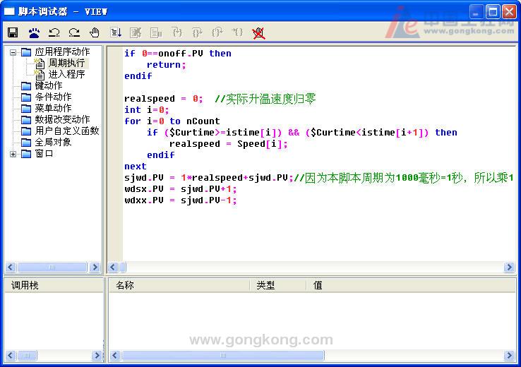Select the 用户自定义函数 folder
Viewport: 521px width, 367px height.
click(67, 131)
